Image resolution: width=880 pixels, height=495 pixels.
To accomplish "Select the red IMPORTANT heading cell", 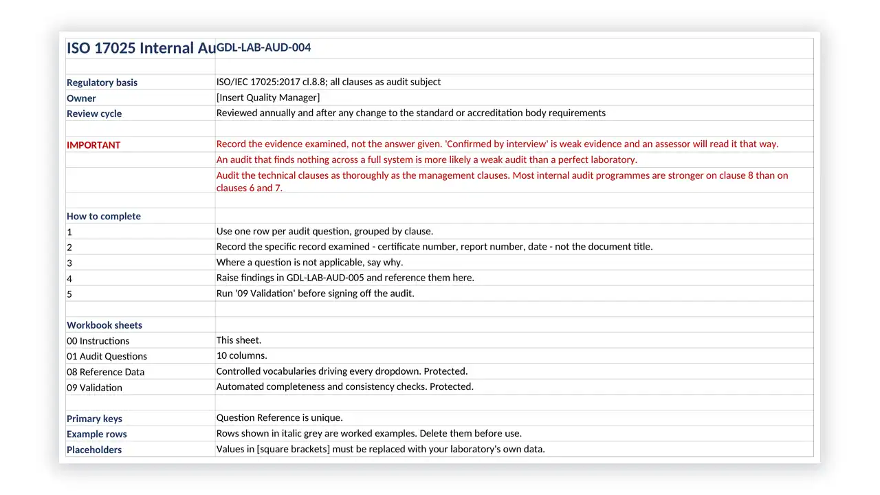I will pos(140,144).
